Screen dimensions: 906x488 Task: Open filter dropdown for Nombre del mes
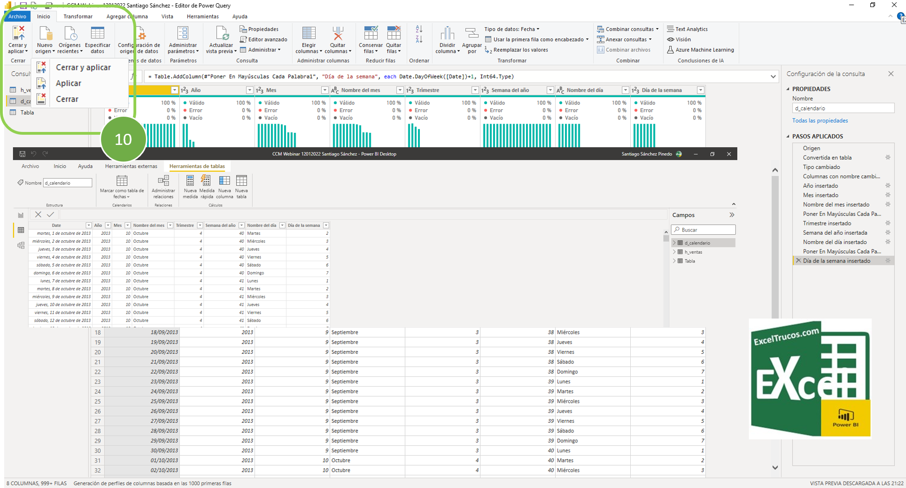pos(399,90)
